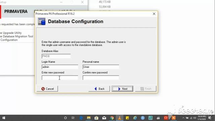Screen dimensions: 215x121
Task: Switch to VLC media player on taskbar
Action: pos(120,118)
